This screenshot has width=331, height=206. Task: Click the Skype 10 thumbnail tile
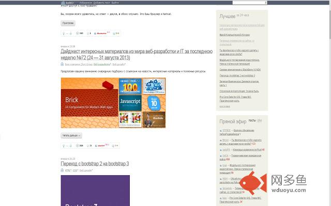[154, 103]
